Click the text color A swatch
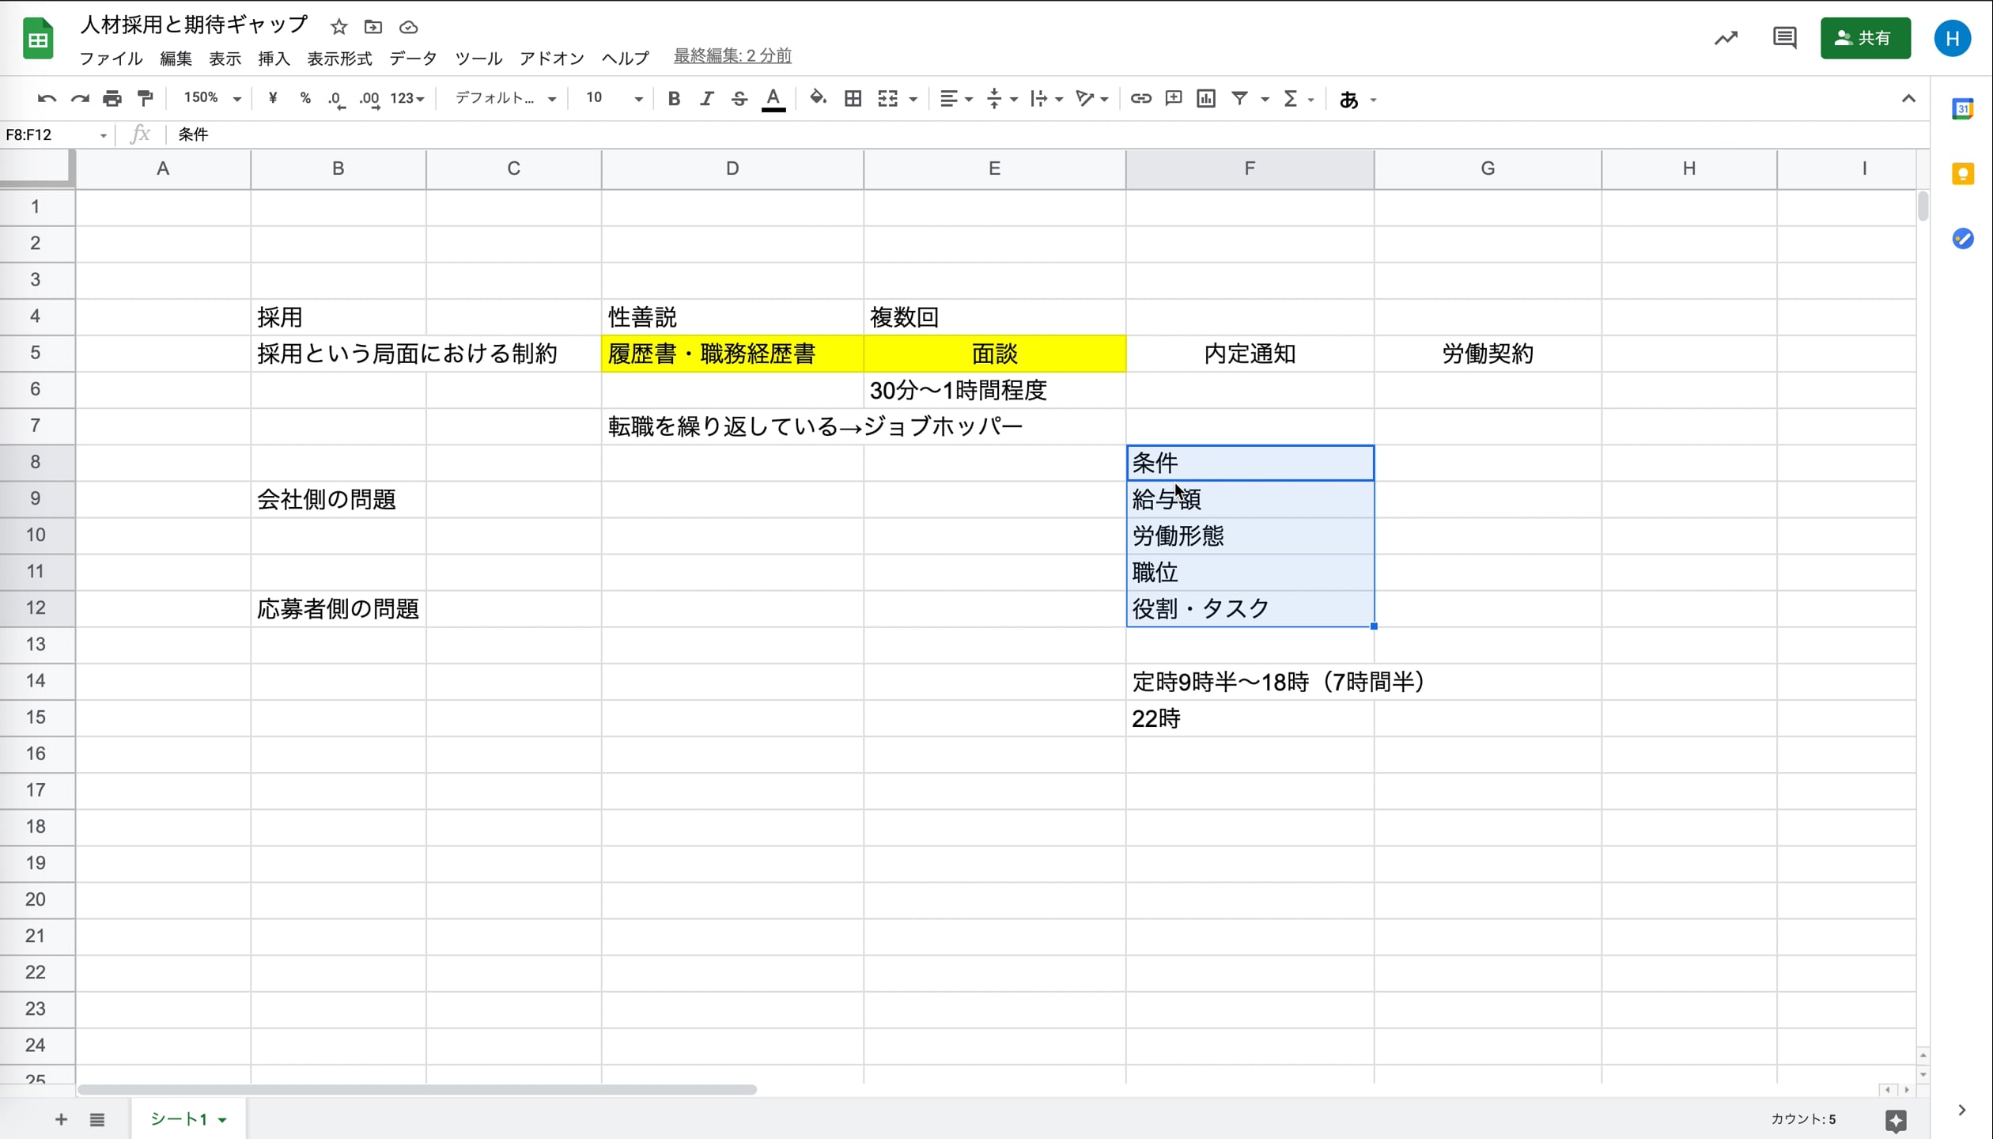 point(773,98)
